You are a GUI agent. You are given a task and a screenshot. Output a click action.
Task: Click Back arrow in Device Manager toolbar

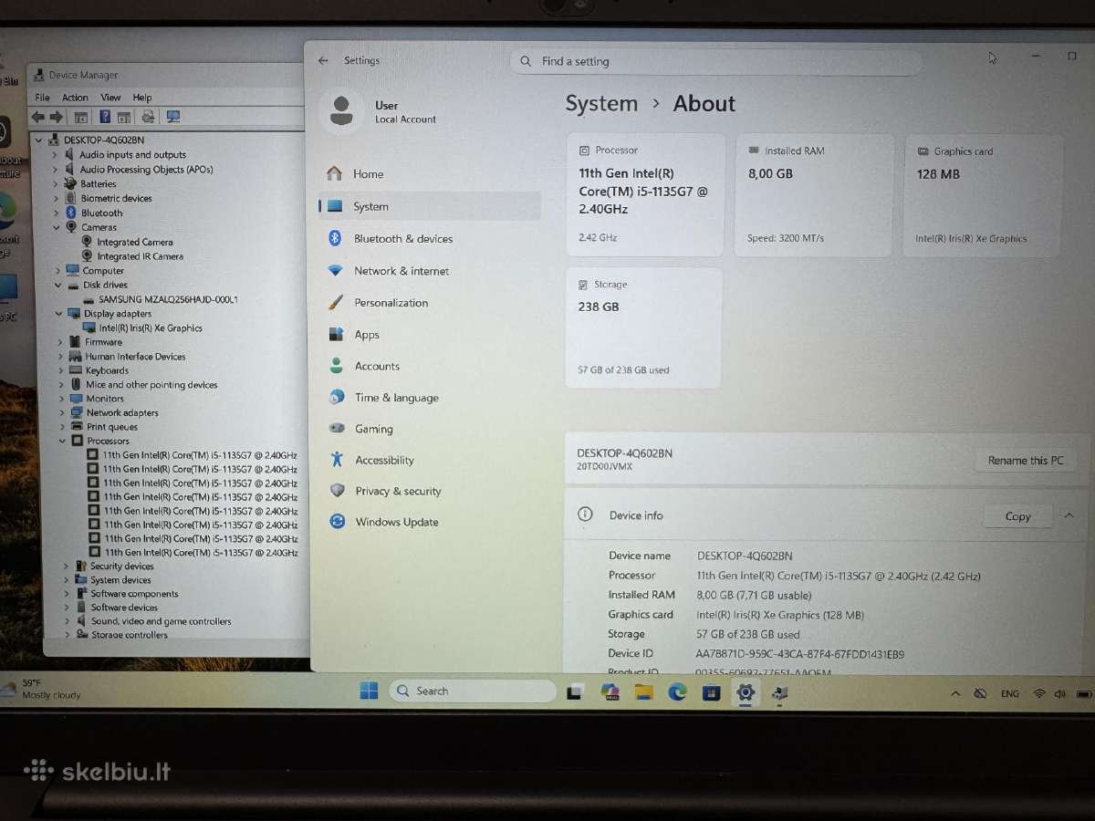pyautogui.click(x=37, y=117)
